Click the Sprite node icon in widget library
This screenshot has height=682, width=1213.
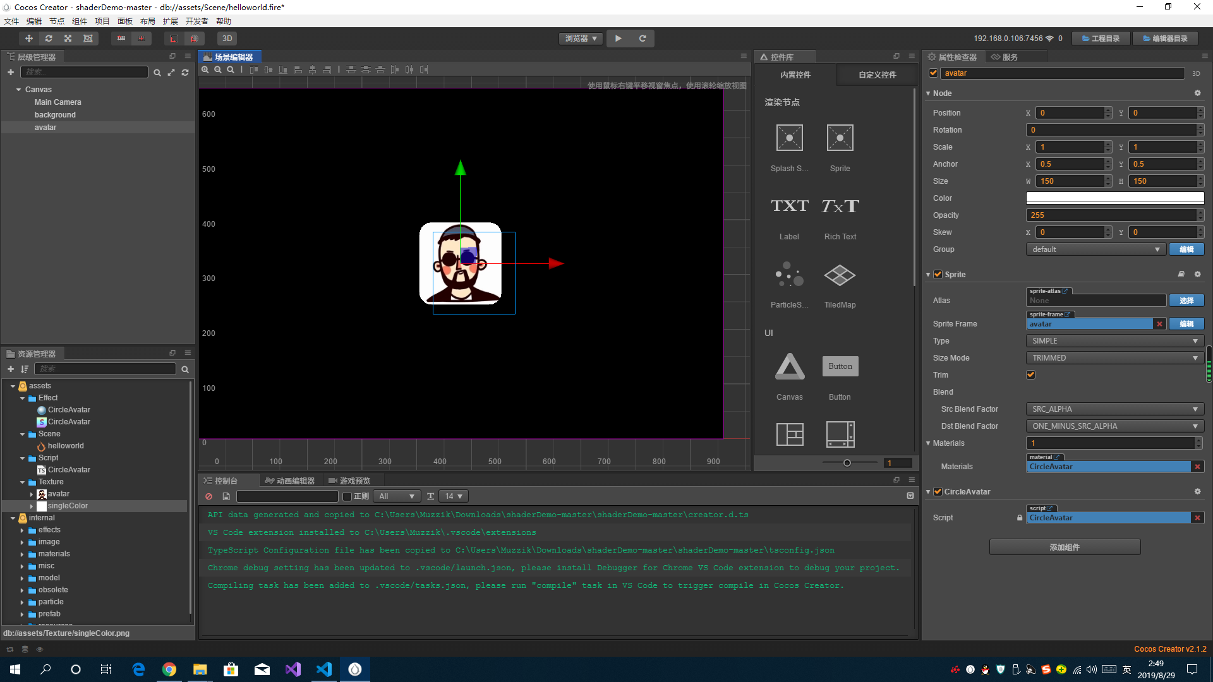coord(840,138)
